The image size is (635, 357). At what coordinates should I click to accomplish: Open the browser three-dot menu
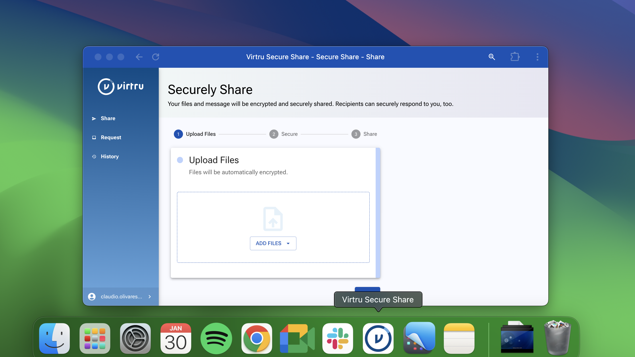pyautogui.click(x=537, y=57)
